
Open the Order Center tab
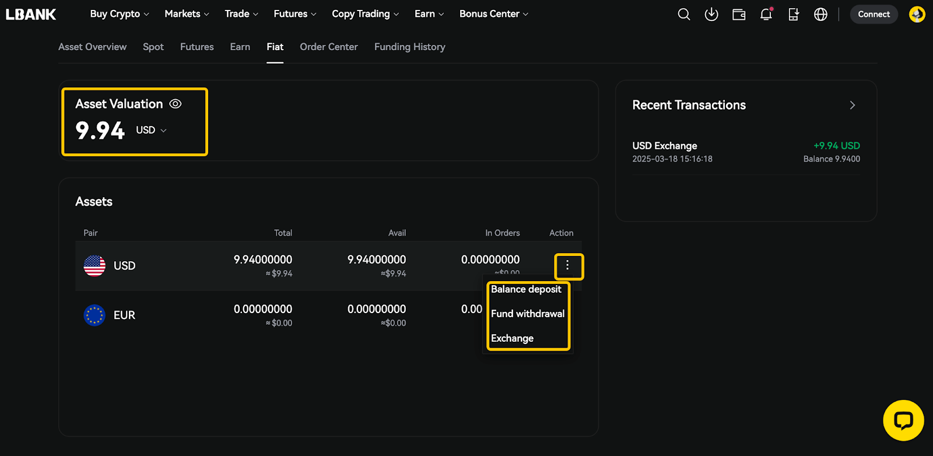(x=329, y=47)
